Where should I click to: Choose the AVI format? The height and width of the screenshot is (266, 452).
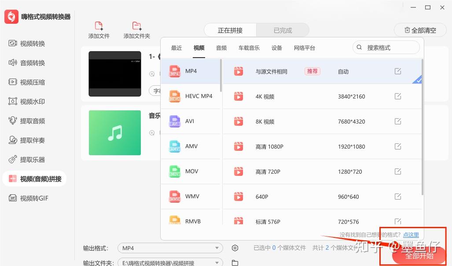point(191,121)
